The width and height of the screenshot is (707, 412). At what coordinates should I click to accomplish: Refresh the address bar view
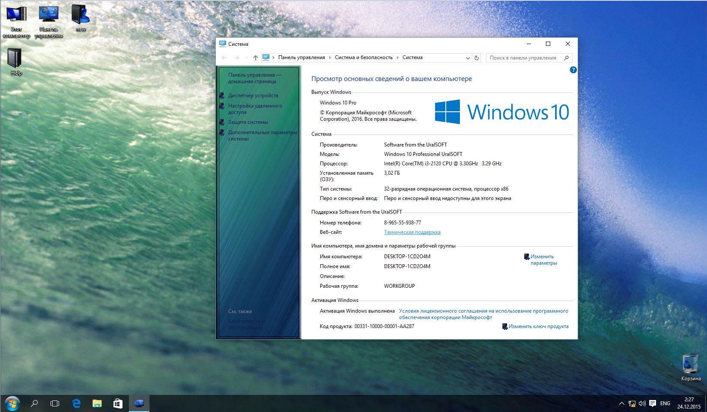click(x=477, y=58)
